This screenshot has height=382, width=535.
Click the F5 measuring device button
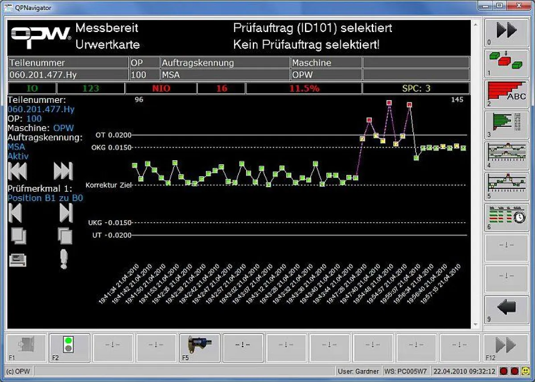(200, 347)
